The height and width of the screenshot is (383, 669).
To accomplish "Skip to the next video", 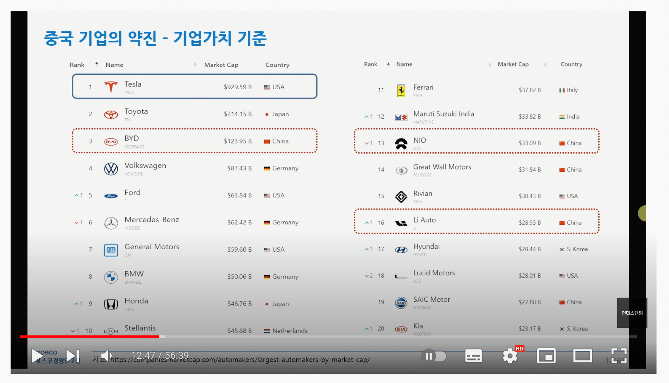I will click(73, 356).
